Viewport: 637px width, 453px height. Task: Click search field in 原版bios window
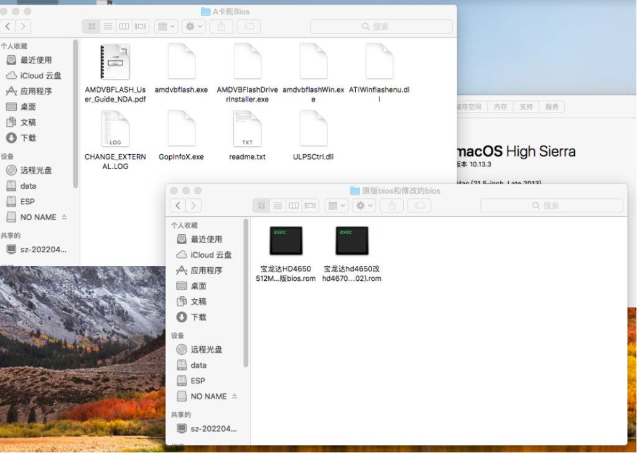point(551,206)
